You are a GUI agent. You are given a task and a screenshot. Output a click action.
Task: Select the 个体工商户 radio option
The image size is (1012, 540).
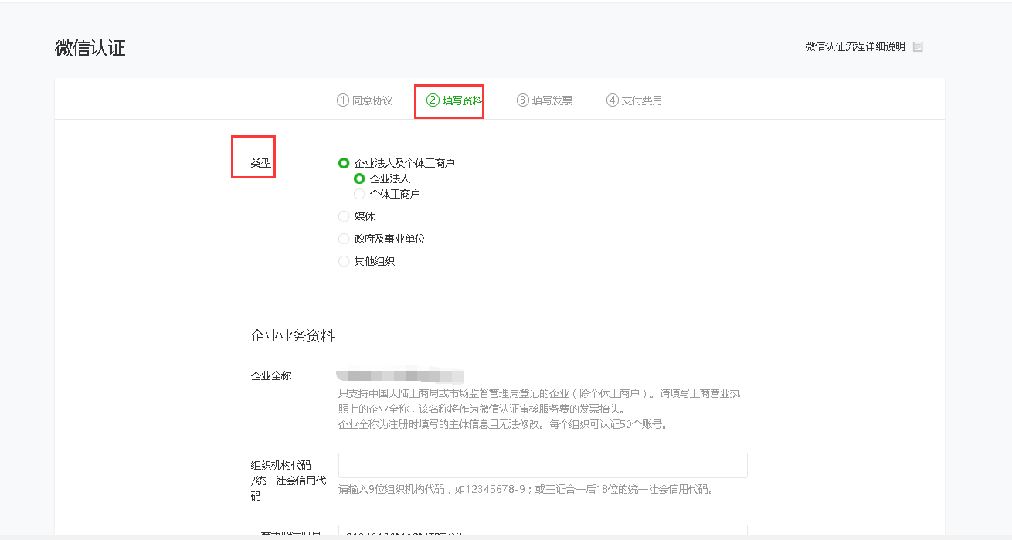tap(359, 194)
